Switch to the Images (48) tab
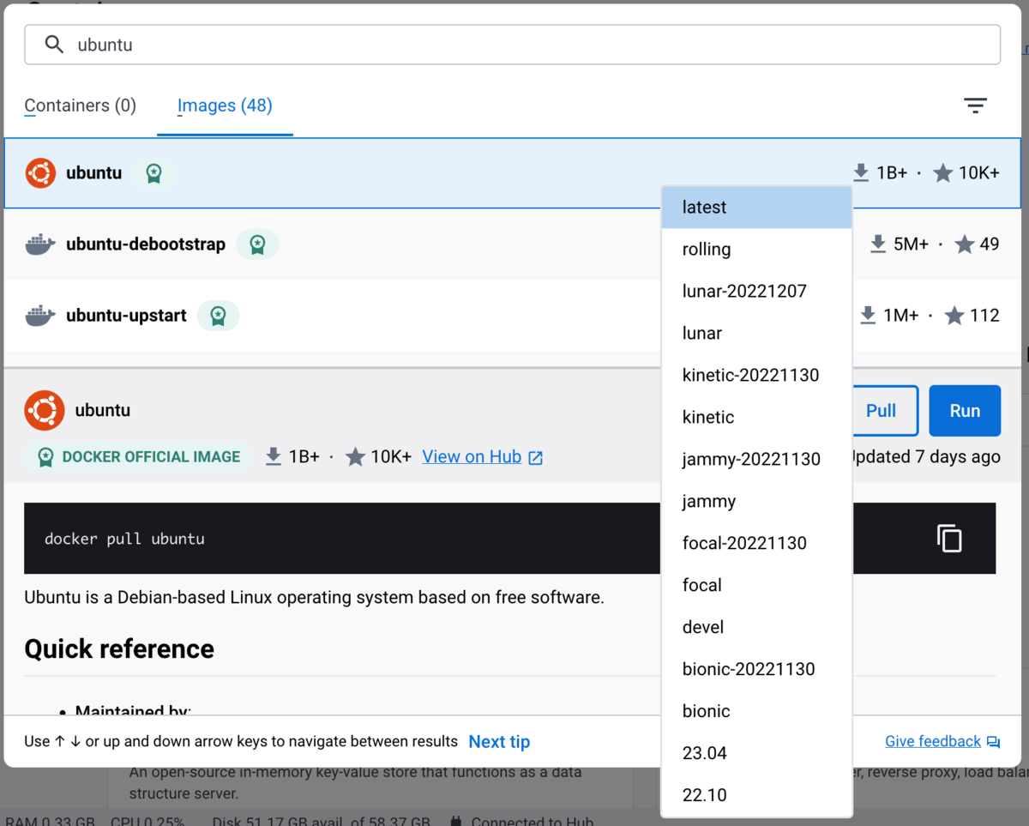1029x826 pixels. (225, 106)
